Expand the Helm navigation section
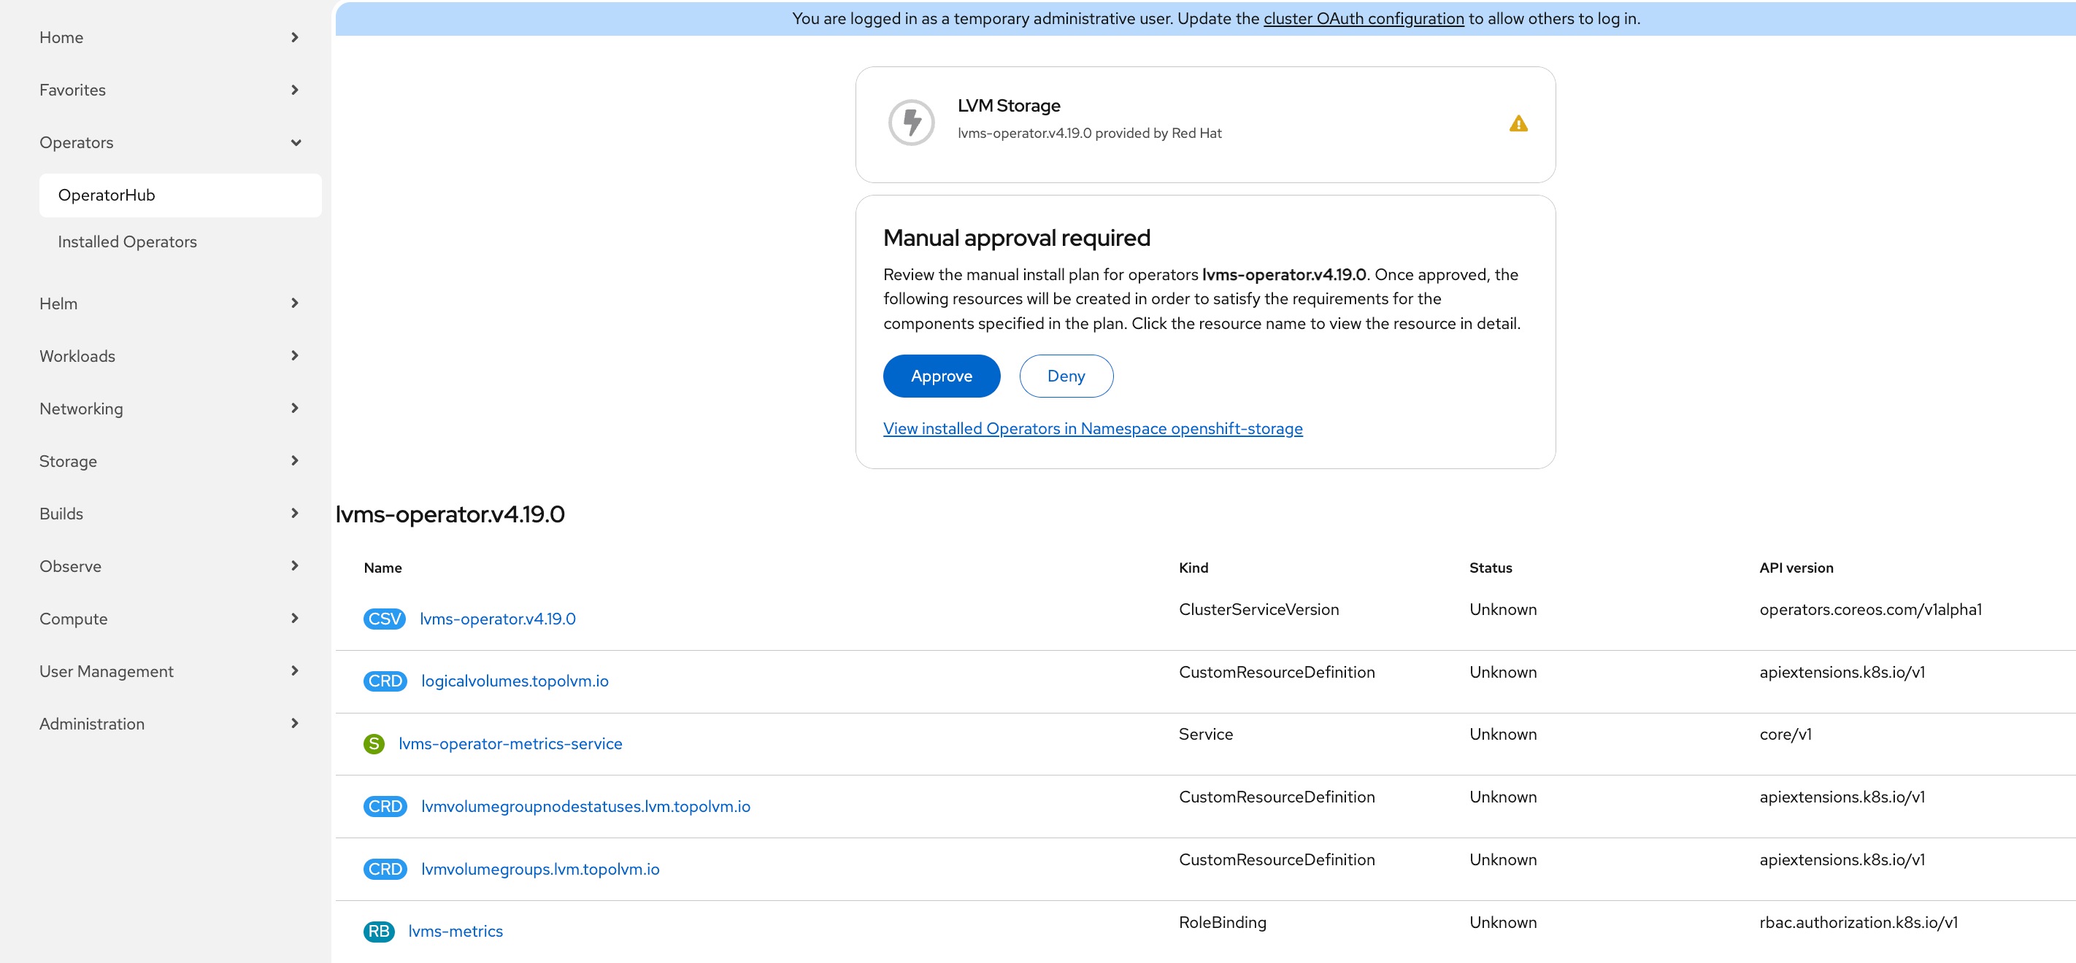Viewport: 2076px width, 963px height. [169, 303]
